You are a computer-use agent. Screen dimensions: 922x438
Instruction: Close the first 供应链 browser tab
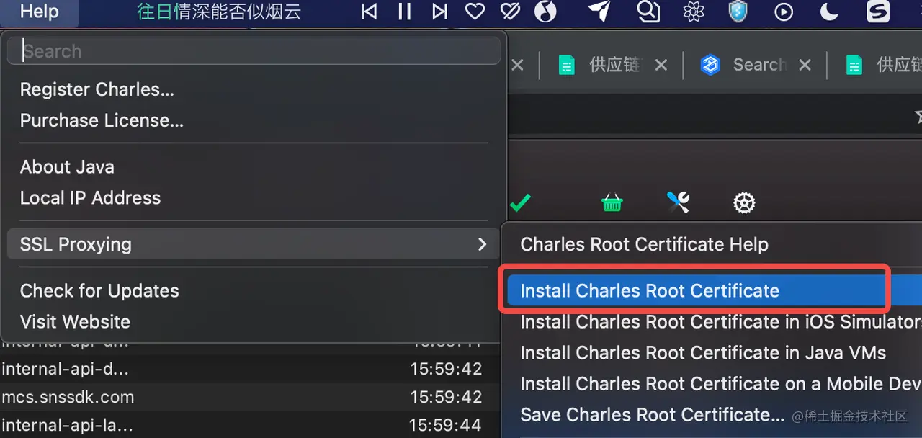click(x=661, y=65)
